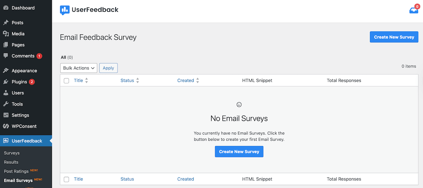Click the Plugins plug icon

(x=6, y=82)
